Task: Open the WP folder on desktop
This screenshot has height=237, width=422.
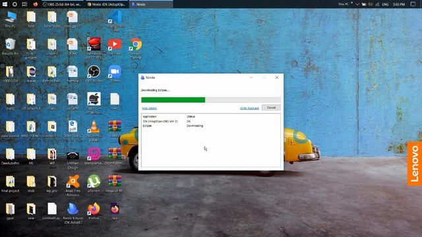Action: [52, 157]
